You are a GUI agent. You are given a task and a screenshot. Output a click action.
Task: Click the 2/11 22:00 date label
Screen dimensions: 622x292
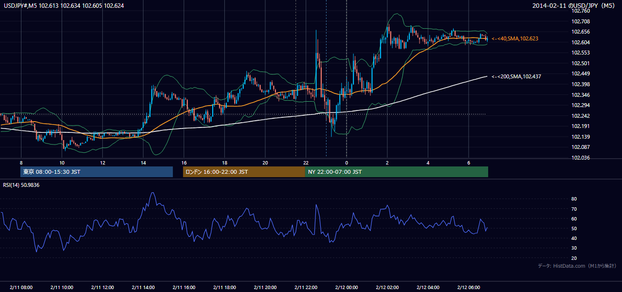pyautogui.click(x=306, y=287)
